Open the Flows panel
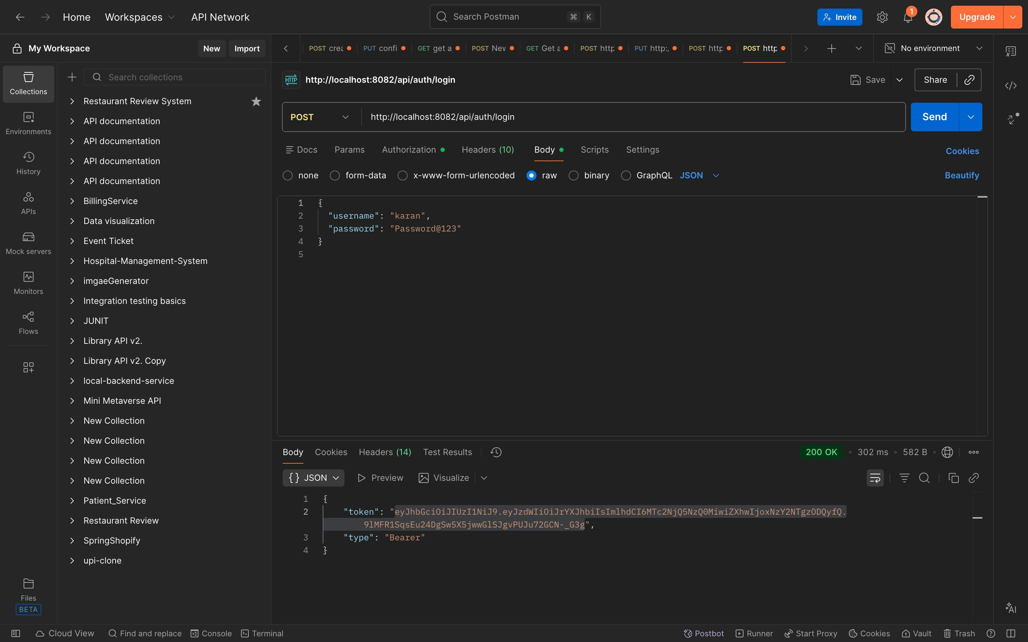 point(28,323)
